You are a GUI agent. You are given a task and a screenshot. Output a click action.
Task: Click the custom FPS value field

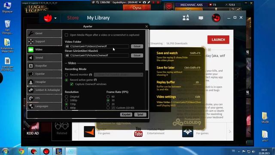coord(113,108)
